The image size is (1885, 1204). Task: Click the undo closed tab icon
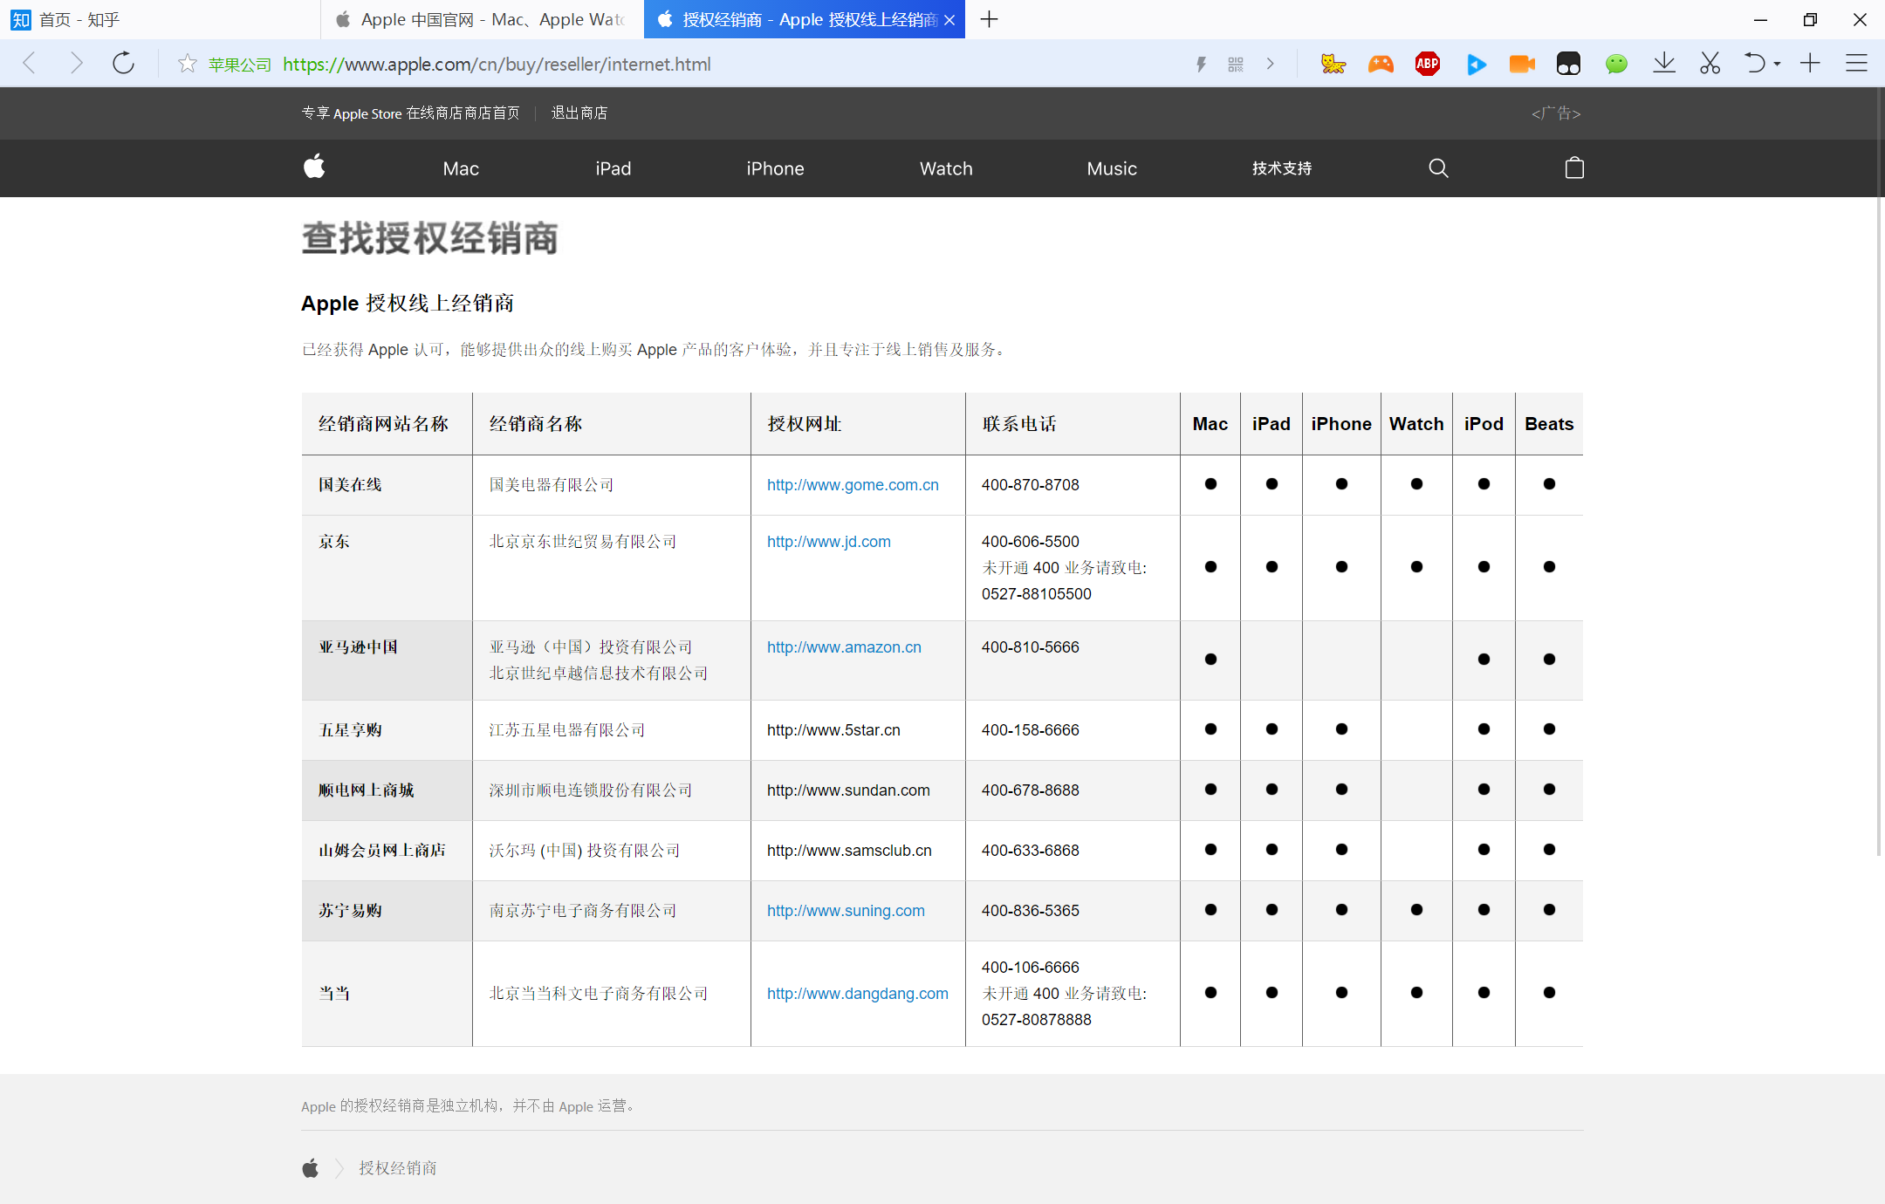[x=1754, y=64]
